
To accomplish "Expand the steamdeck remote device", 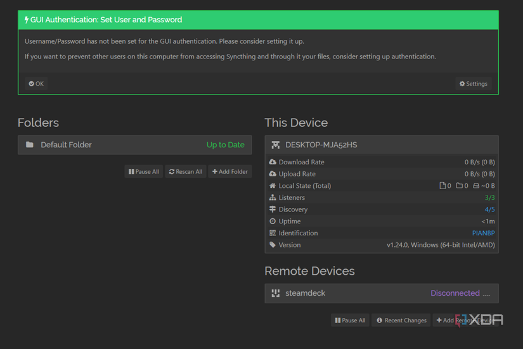I will 381,293.
